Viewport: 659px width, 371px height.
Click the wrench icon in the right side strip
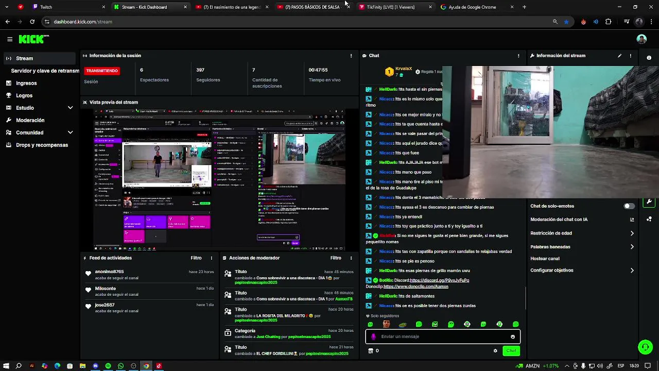(x=649, y=202)
